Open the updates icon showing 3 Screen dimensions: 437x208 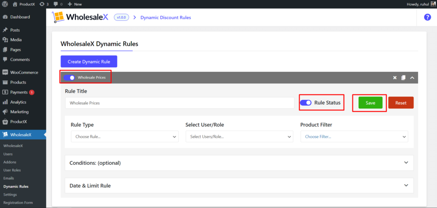(x=42, y=4)
